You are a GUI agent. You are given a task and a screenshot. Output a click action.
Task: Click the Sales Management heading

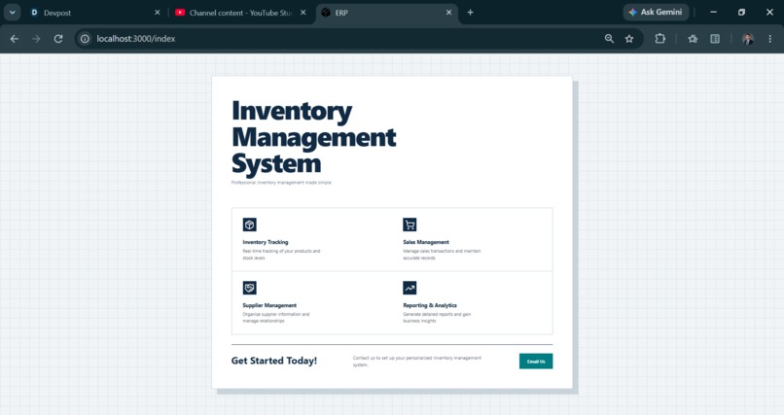pos(426,242)
